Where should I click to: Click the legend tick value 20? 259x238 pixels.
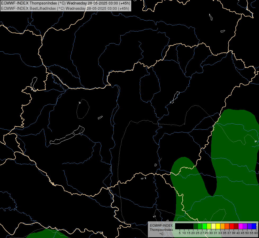tap(193, 233)
